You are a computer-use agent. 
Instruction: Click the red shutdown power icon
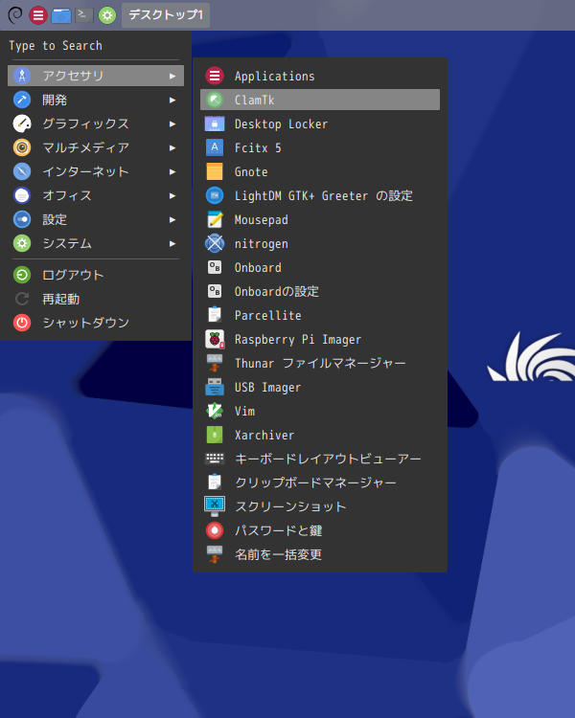pyautogui.click(x=22, y=323)
